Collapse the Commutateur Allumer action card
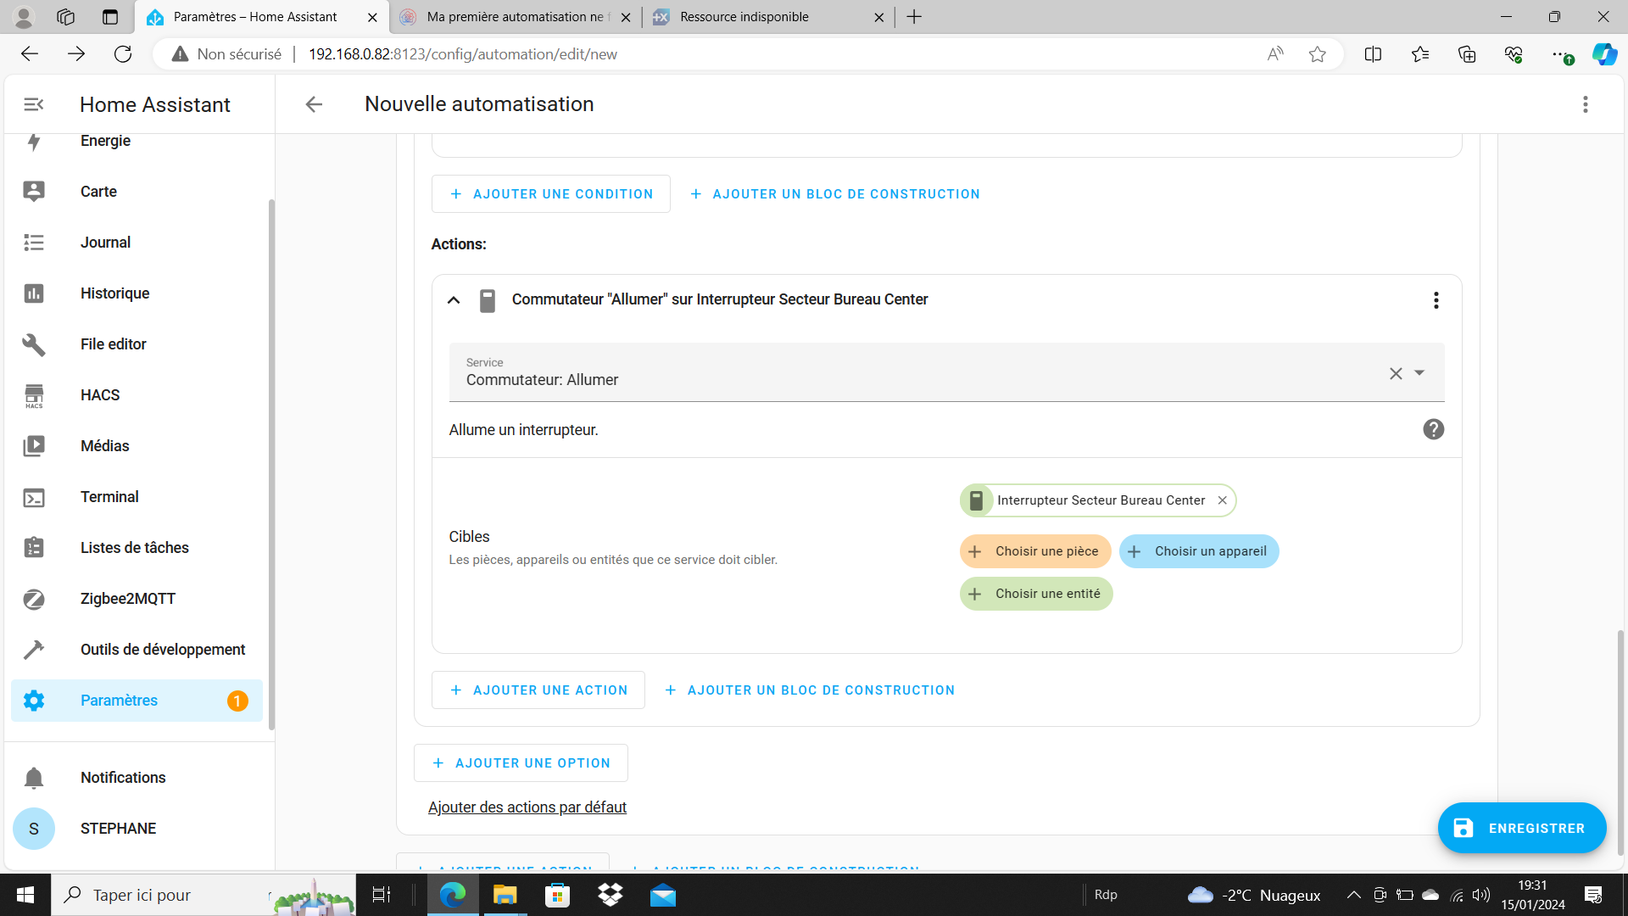This screenshot has width=1628, height=916. pyautogui.click(x=454, y=299)
